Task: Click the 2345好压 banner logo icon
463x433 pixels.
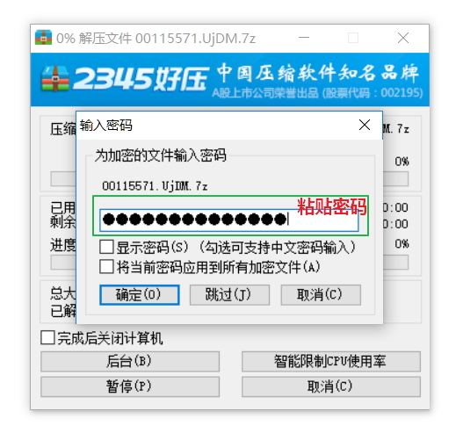Action: click(x=55, y=78)
